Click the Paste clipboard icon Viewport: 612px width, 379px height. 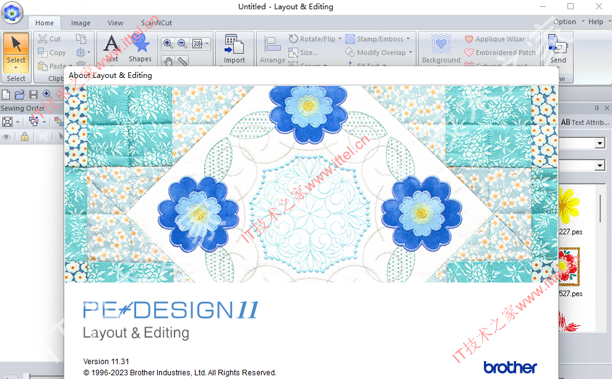[x=43, y=66]
